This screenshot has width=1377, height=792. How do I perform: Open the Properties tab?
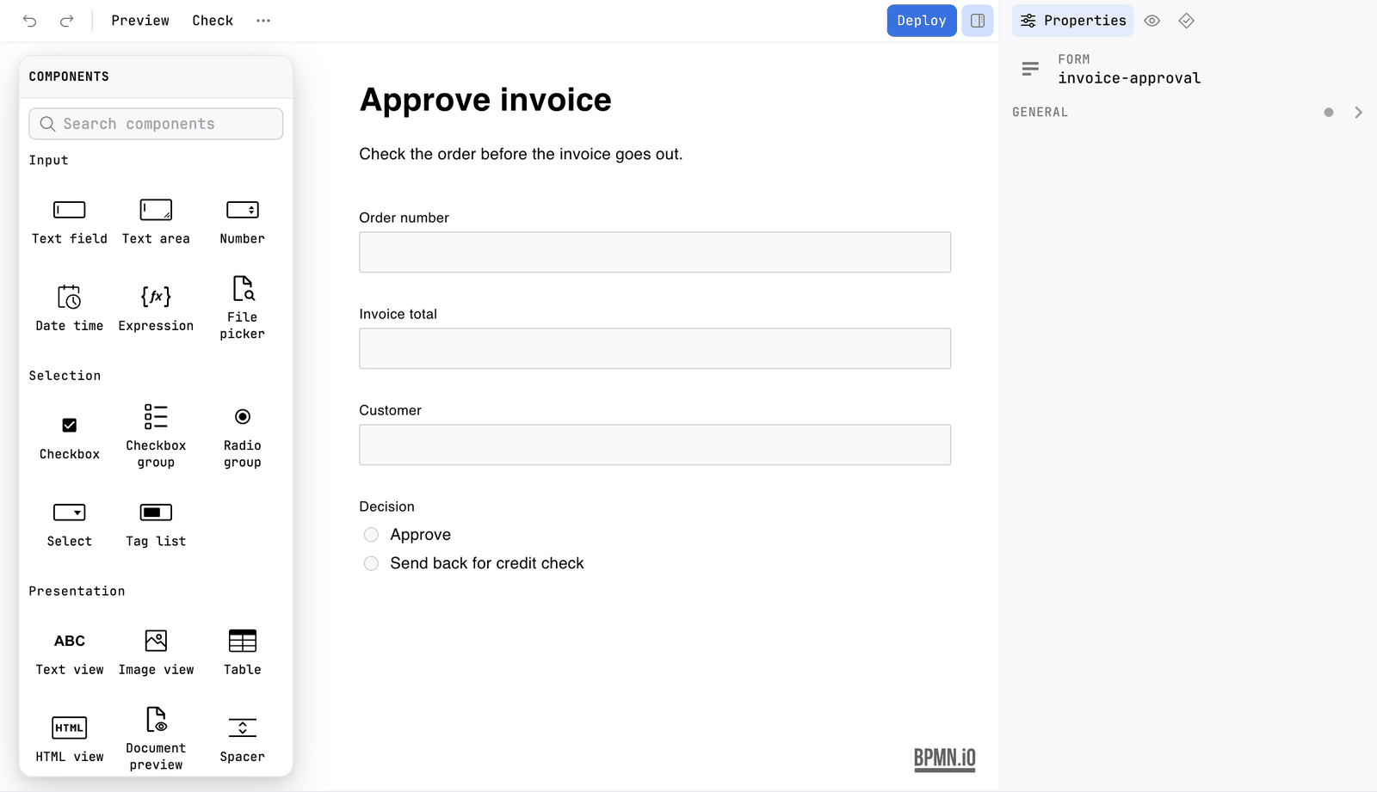coord(1073,21)
